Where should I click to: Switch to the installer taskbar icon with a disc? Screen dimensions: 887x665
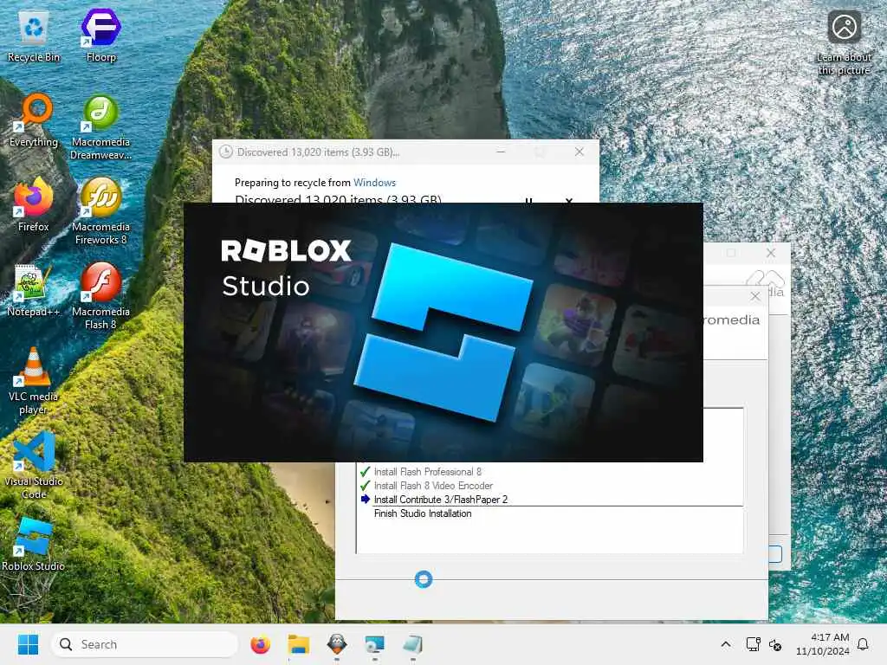374,644
